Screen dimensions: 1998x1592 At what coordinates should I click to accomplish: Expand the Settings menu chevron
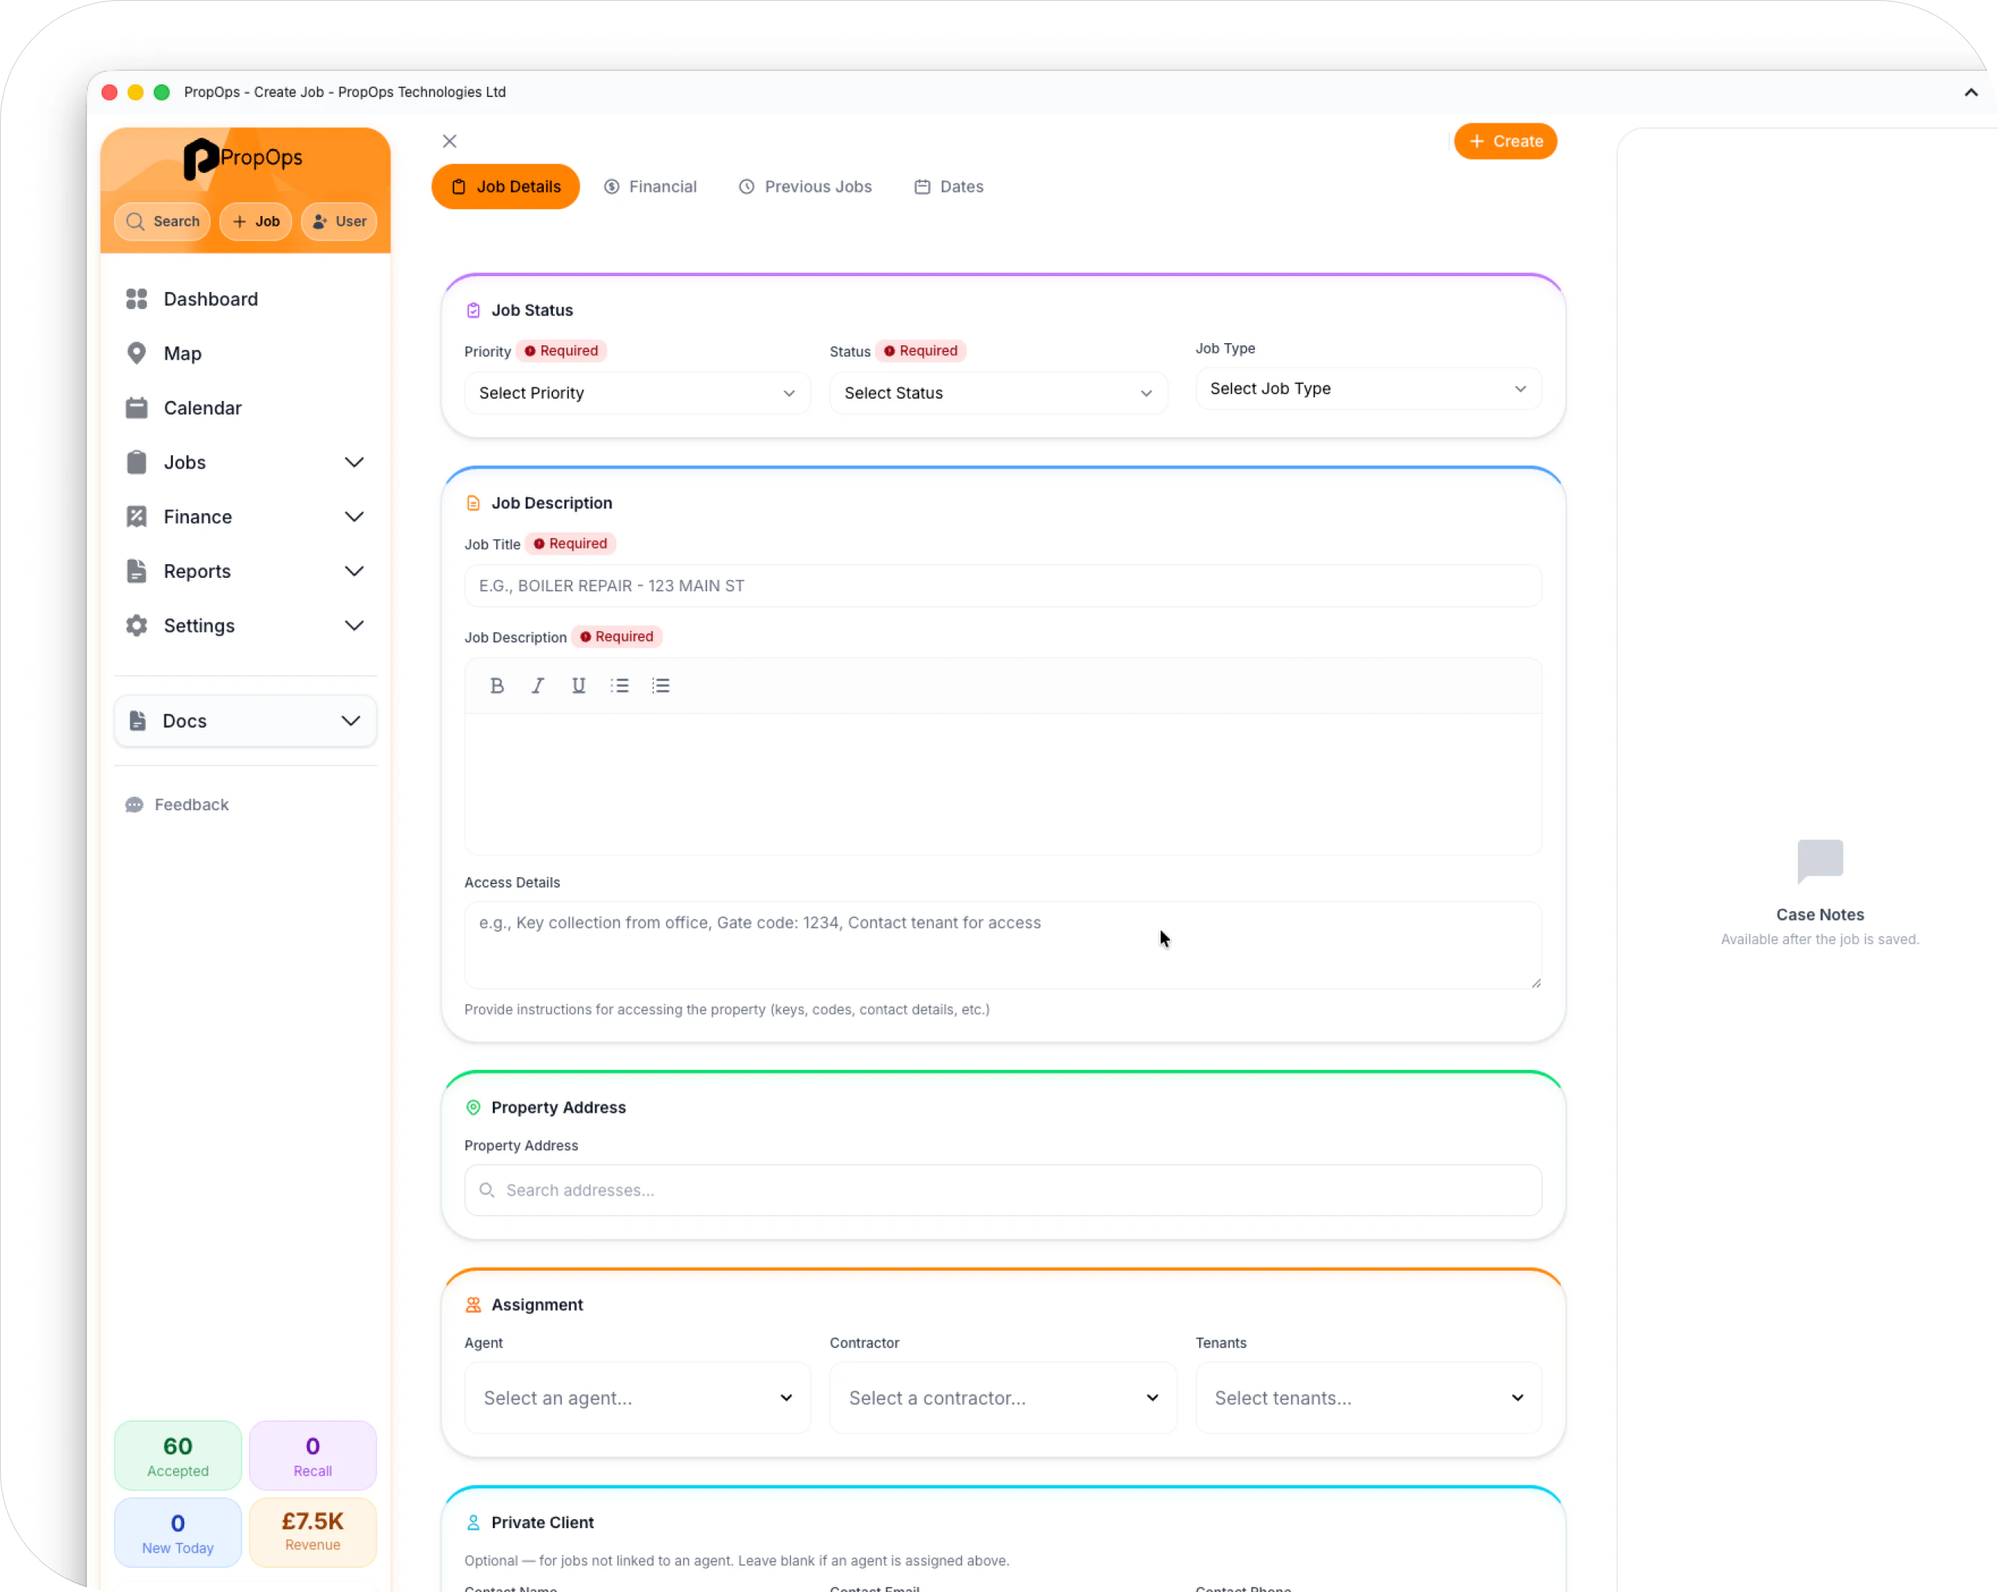pyautogui.click(x=354, y=627)
